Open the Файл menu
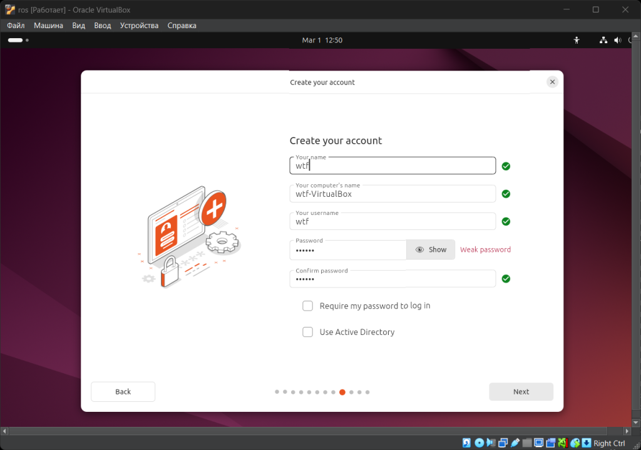641x450 pixels. click(x=16, y=26)
